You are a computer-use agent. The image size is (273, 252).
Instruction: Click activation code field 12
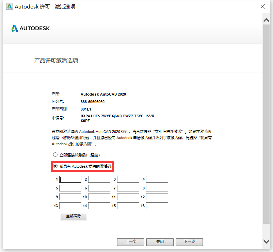point(157,197)
